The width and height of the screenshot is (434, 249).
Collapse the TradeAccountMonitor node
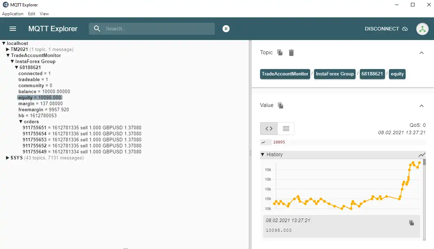click(x=8, y=56)
